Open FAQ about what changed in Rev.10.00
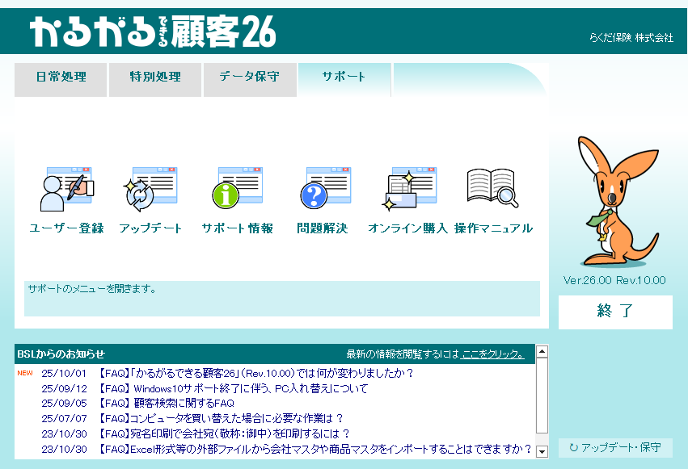 click(257, 373)
